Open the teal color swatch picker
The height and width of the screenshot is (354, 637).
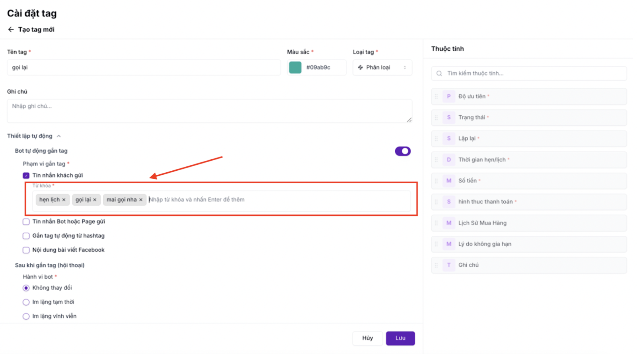(295, 68)
